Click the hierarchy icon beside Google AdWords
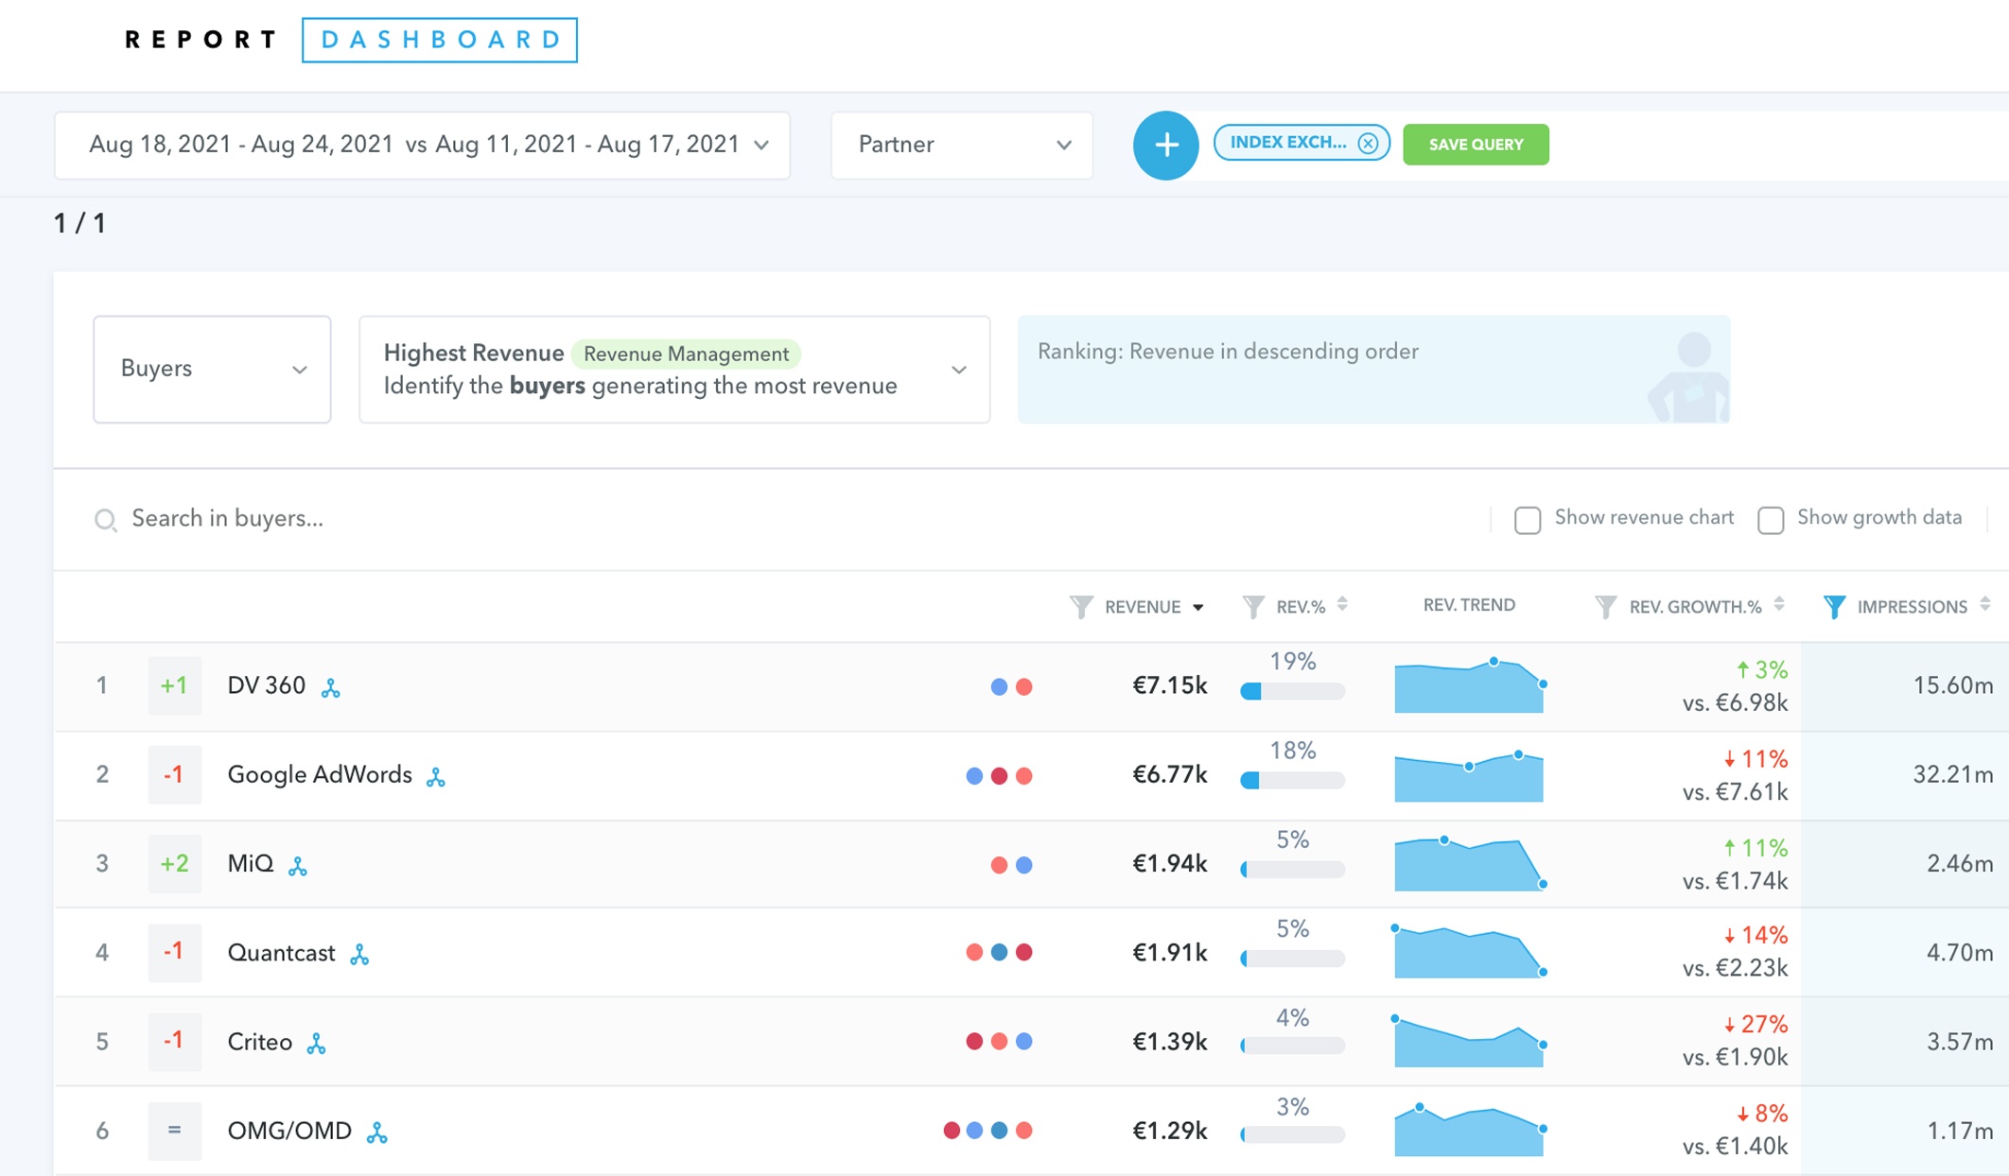The width and height of the screenshot is (2009, 1176). pyautogui.click(x=436, y=777)
